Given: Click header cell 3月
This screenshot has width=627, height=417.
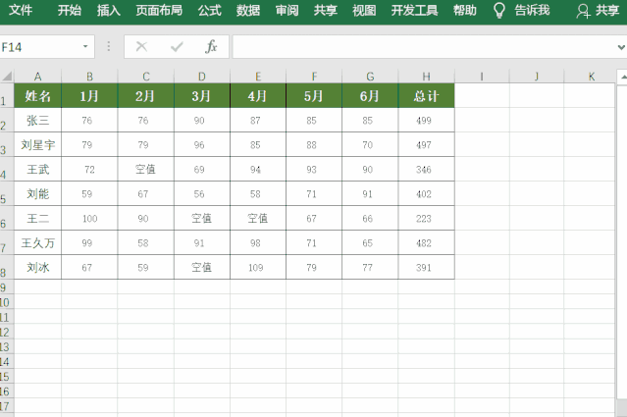Looking at the screenshot, I should click(x=202, y=95).
